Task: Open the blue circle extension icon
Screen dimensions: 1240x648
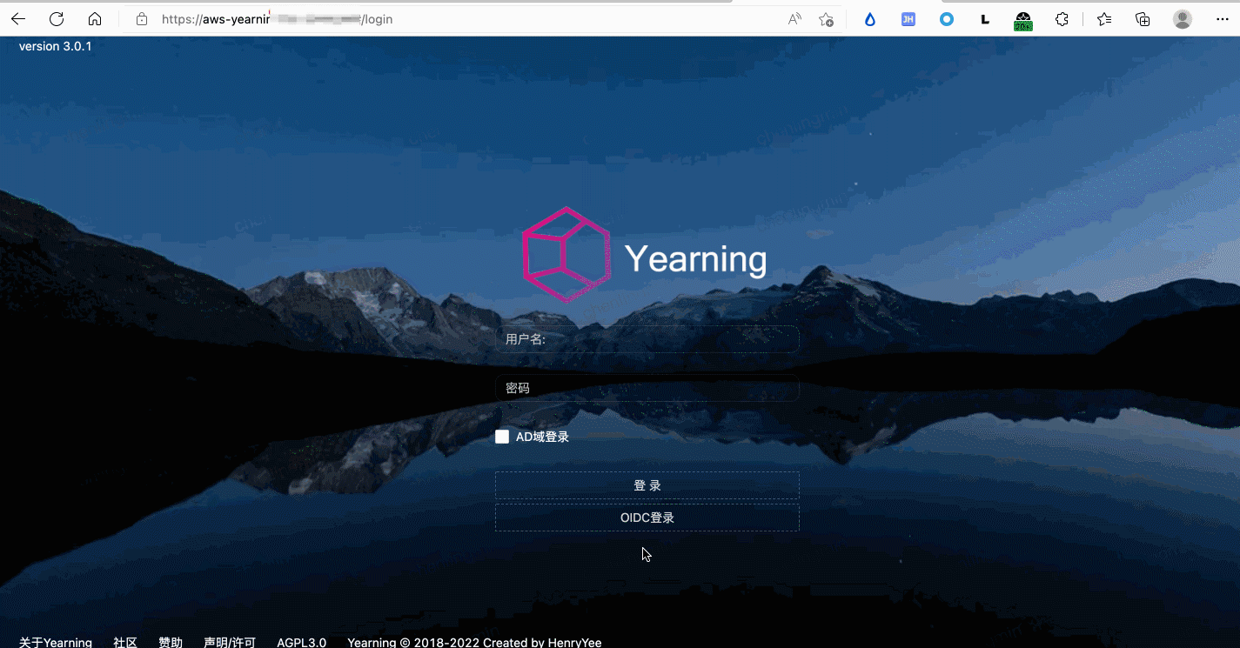Action: pyautogui.click(x=947, y=19)
